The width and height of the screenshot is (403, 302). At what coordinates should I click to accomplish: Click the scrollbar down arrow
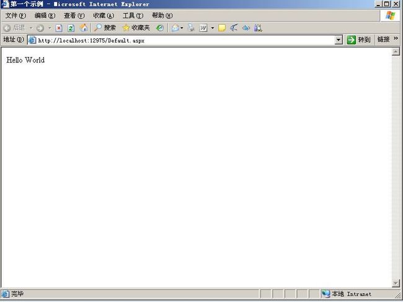pyautogui.click(x=396, y=283)
